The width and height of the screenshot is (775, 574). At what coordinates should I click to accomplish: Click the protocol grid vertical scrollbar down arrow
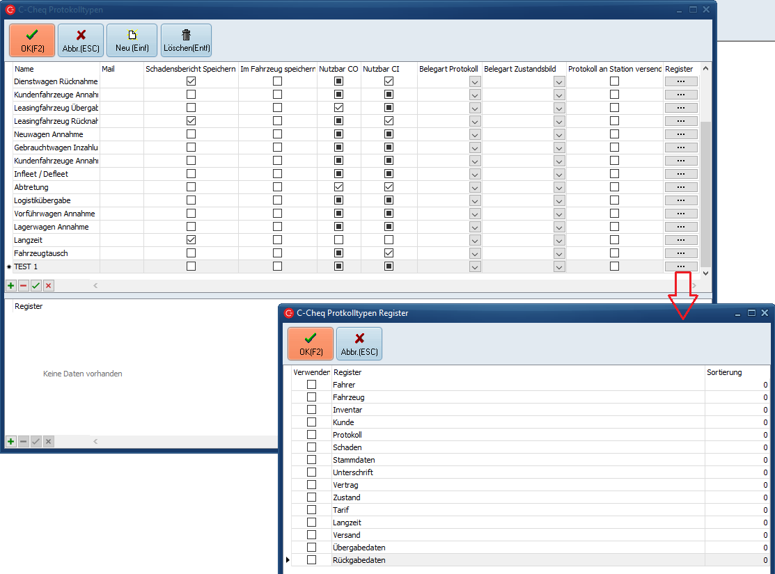(706, 273)
